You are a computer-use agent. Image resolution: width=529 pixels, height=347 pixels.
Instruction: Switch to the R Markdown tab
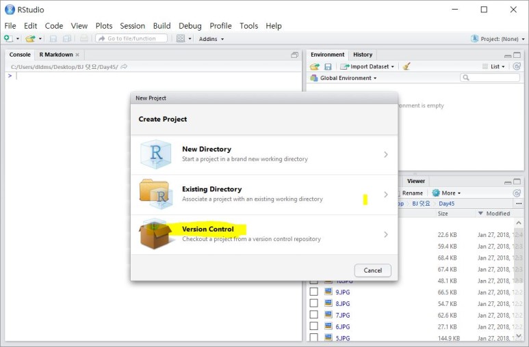tap(56, 55)
